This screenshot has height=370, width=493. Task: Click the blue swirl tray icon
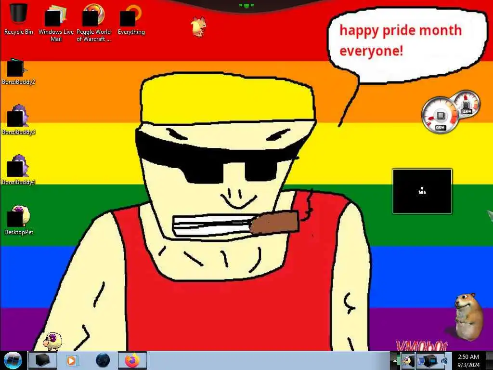444,361
